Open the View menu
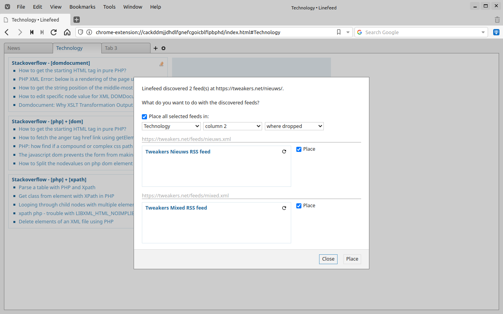 56,7
